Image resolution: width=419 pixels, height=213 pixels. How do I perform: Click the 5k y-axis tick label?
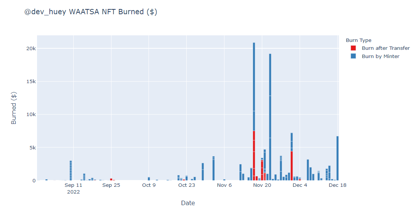point(32,147)
